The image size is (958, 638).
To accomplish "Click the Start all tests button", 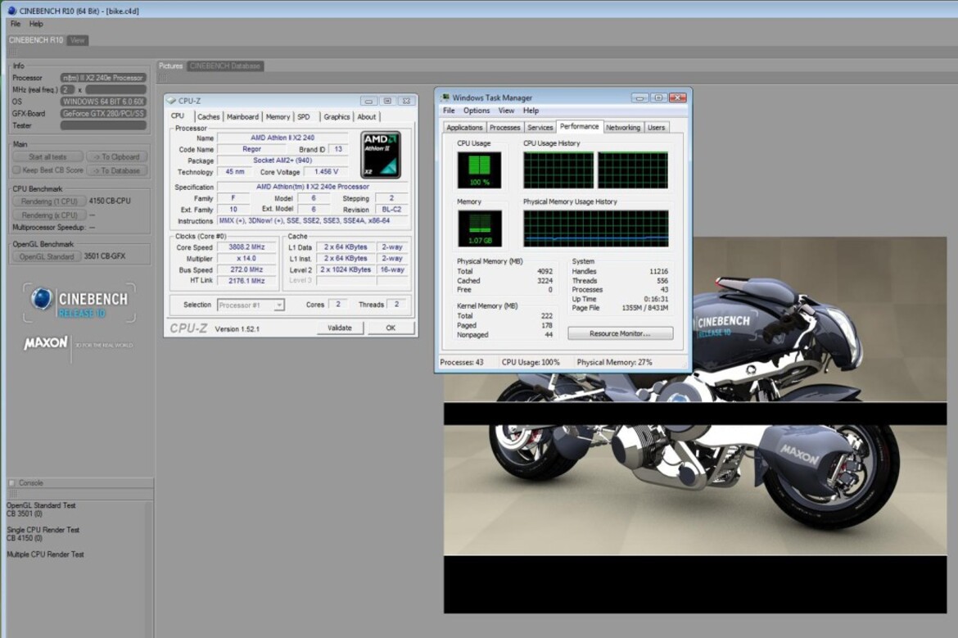I will point(47,157).
